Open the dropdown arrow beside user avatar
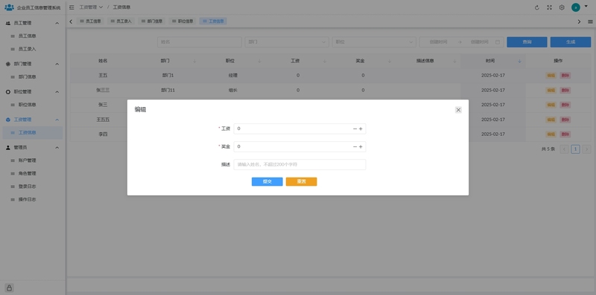The image size is (596, 295). tap(586, 7)
